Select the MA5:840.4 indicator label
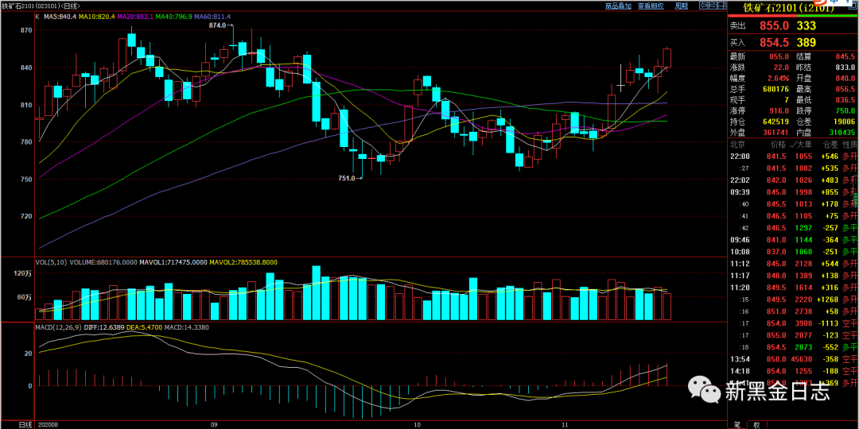 (60, 17)
